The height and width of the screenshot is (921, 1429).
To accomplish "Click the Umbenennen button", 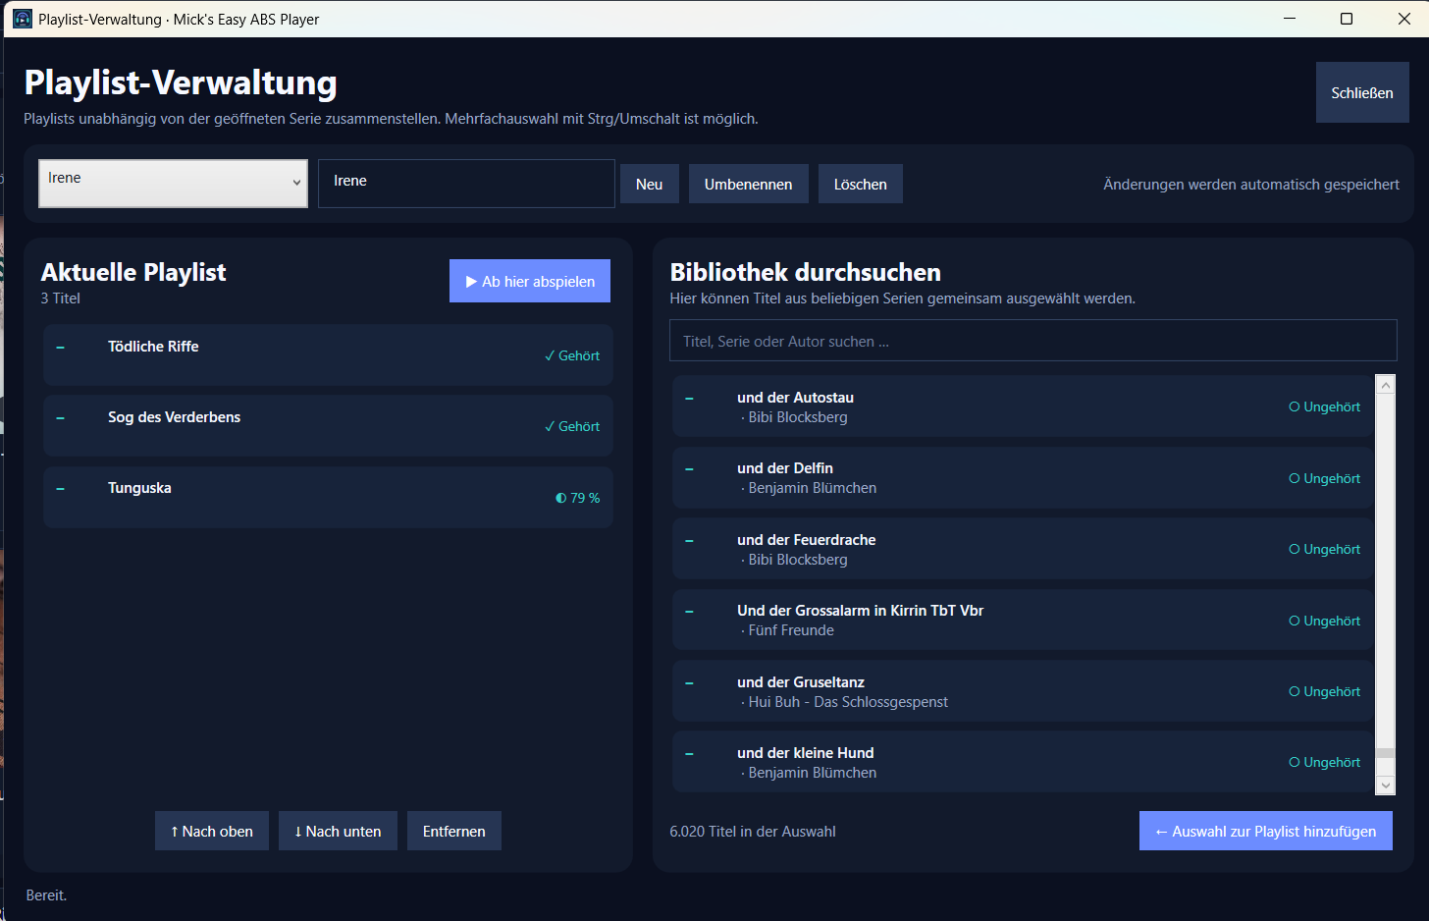I will tap(748, 184).
